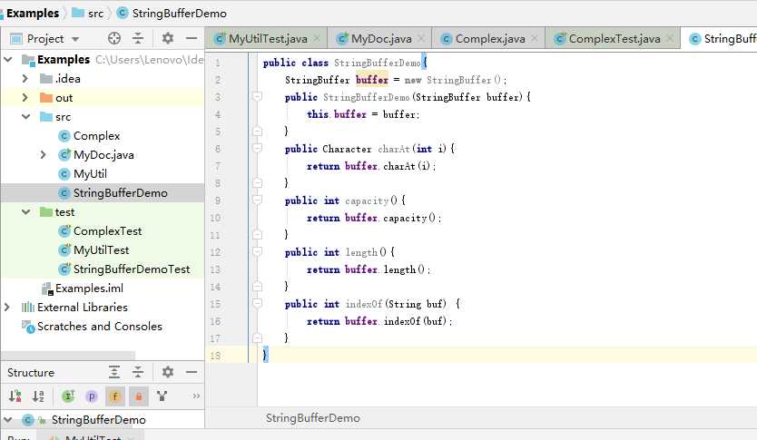757x440 pixels.
Task: Close the ComplexTest.java tab
Action: [x=670, y=38]
